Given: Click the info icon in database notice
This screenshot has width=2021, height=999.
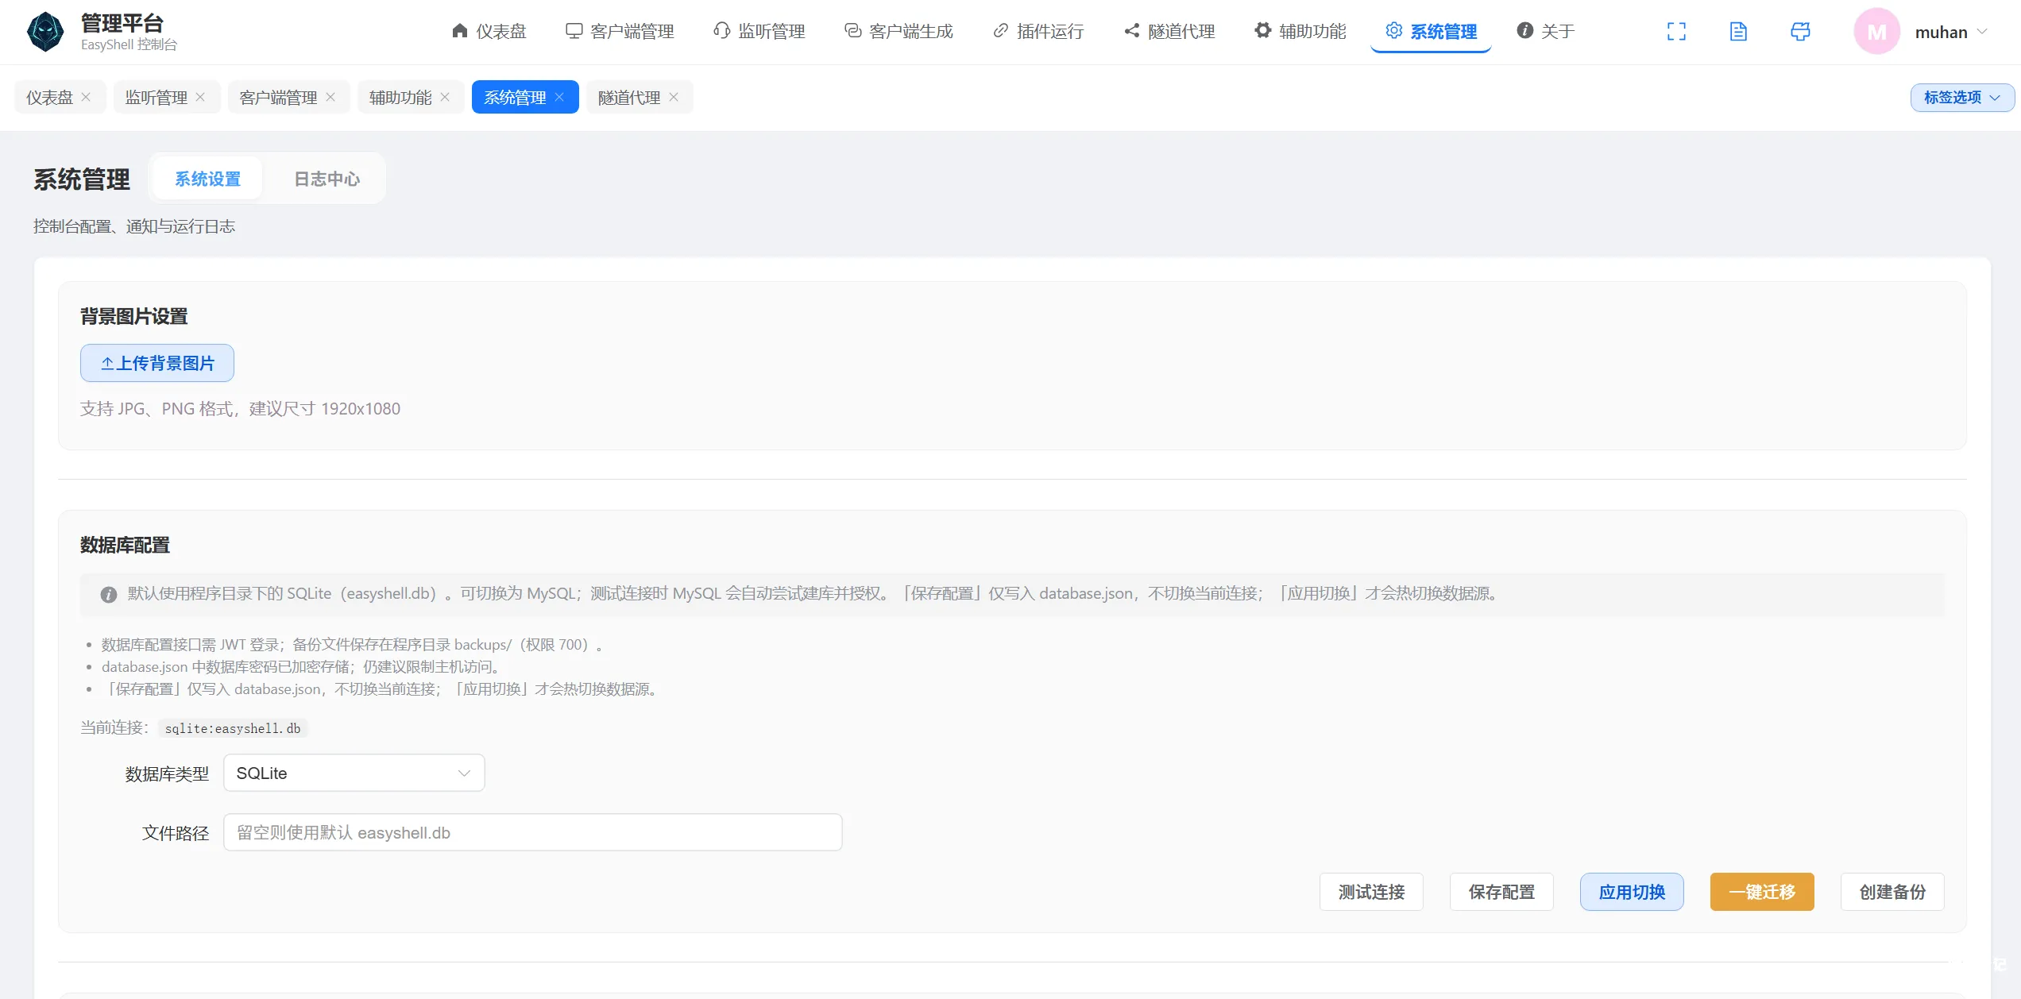Looking at the screenshot, I should tap(109, 594).
